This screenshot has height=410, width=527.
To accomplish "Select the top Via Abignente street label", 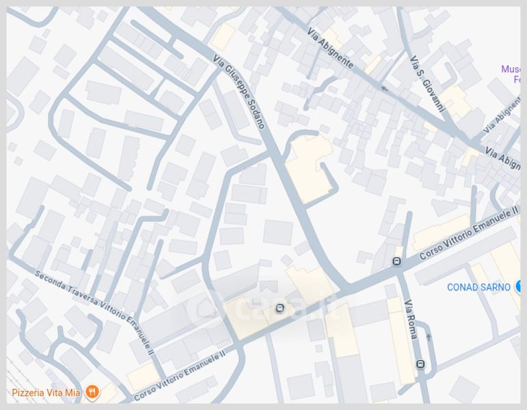I will (x=330, y=49).
